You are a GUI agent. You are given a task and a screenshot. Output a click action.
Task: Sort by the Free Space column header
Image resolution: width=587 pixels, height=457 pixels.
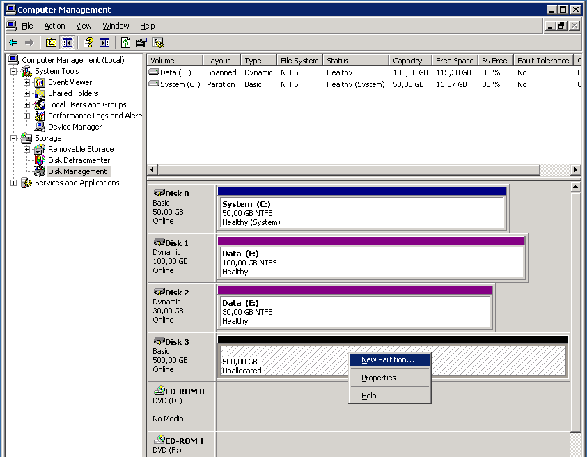(x=455, y=61)
